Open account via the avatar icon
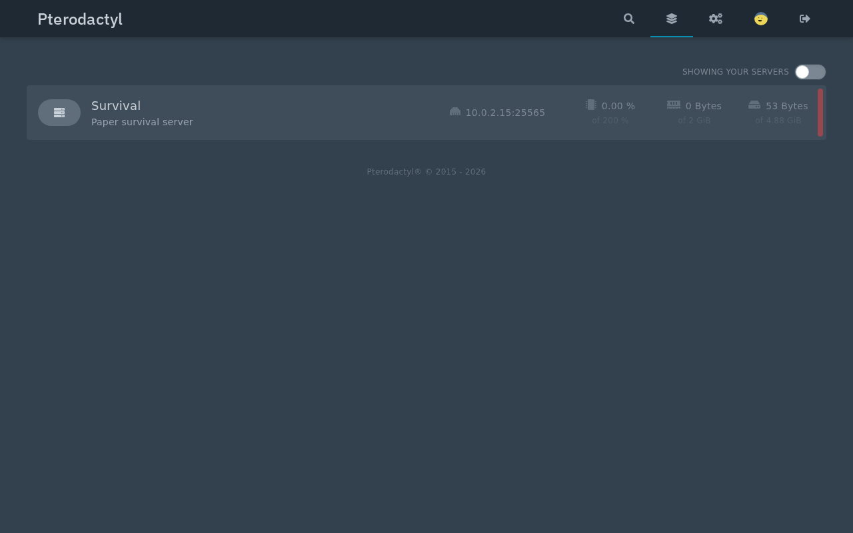Viewport: 853px width, 533px height. click(x=761, y=19)
